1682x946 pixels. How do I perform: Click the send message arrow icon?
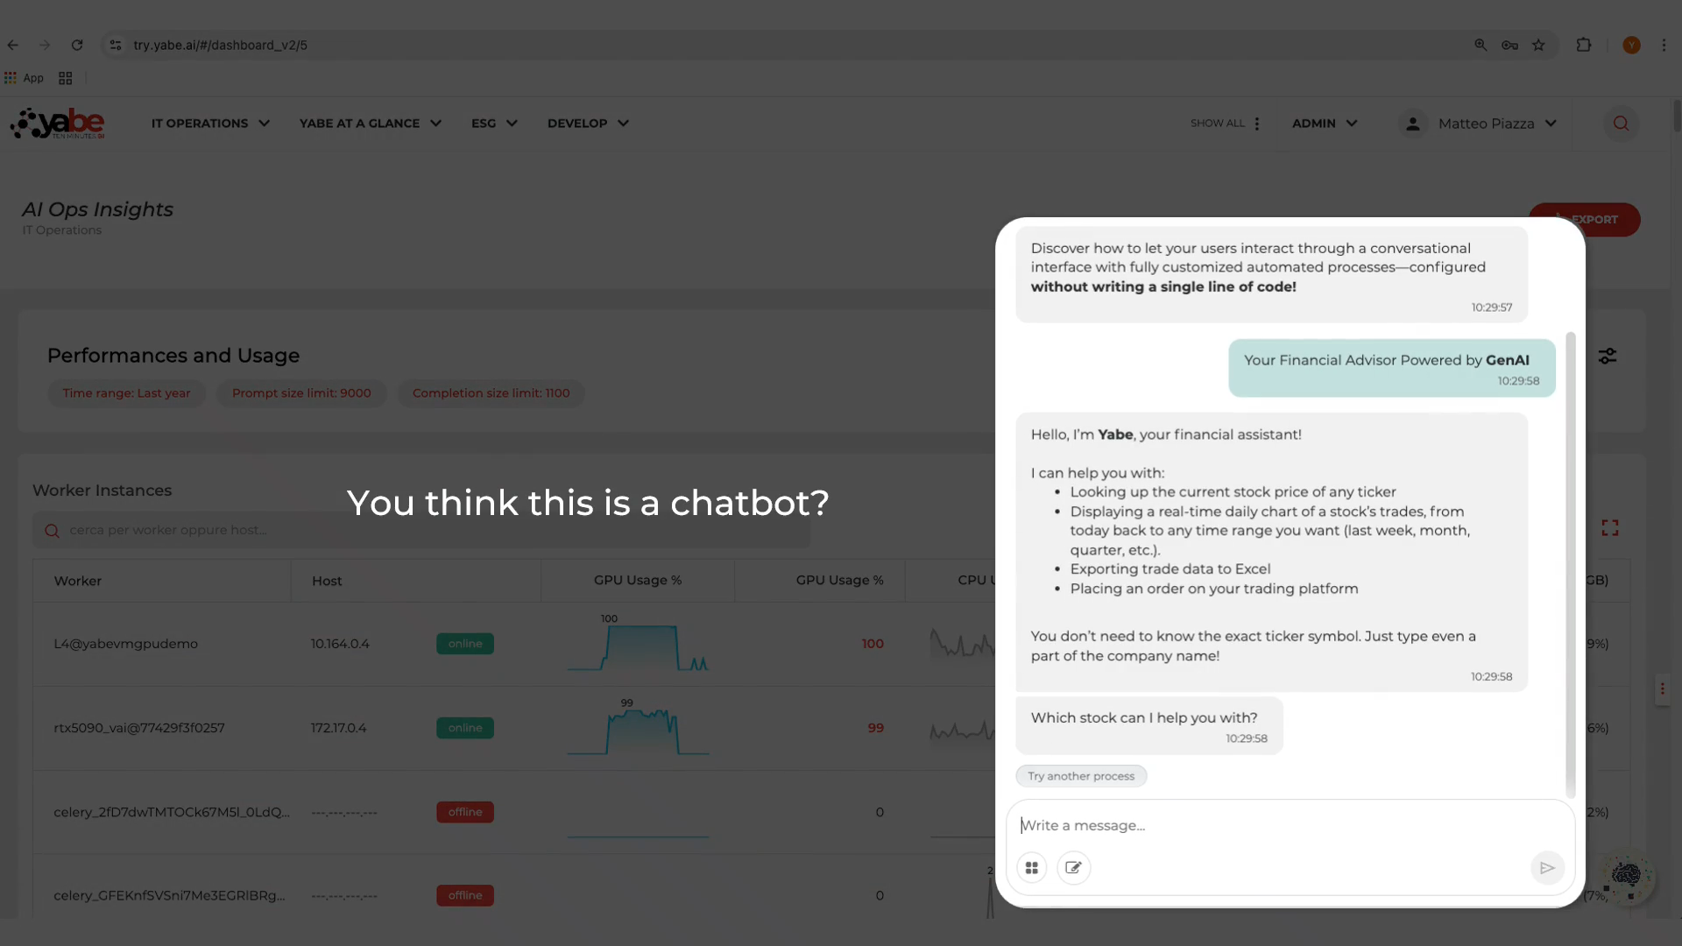point(1547,868)
